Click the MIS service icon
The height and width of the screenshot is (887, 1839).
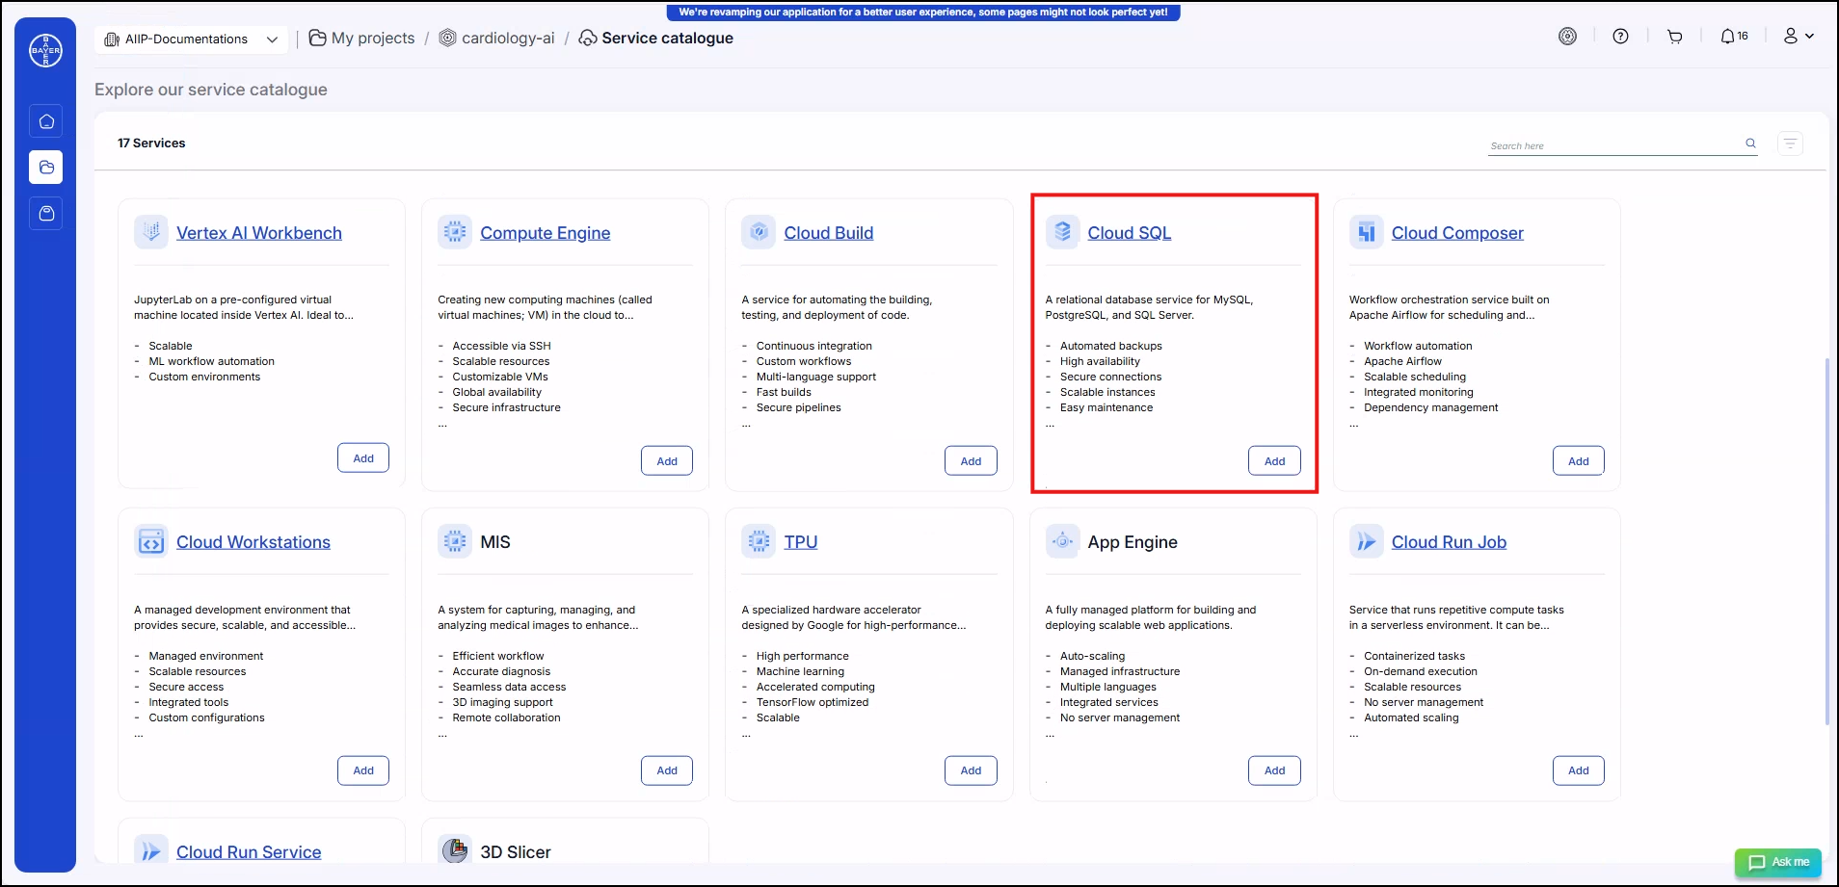[455, 542]
